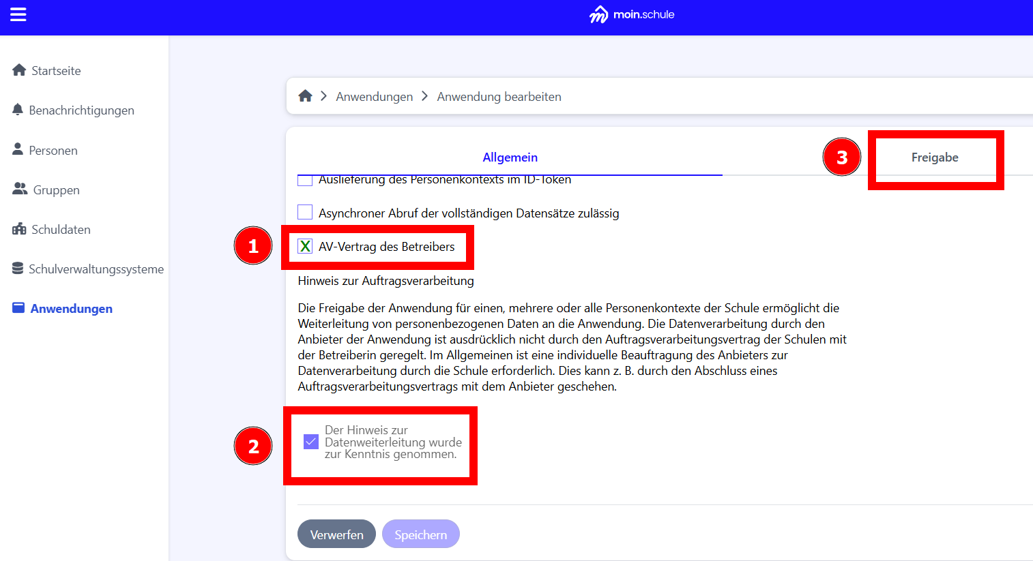Click the Verwerfen button
The image size is (1033, 561).
336,534
